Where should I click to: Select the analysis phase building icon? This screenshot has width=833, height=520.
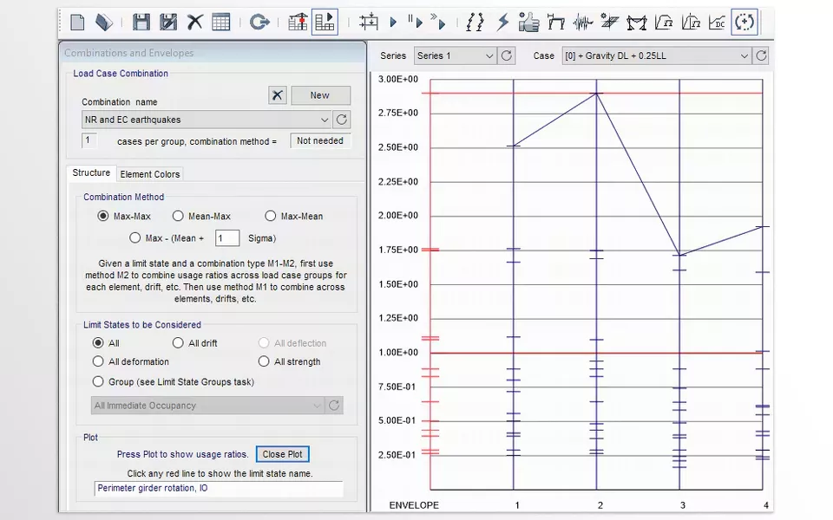(x=325, y=23)
